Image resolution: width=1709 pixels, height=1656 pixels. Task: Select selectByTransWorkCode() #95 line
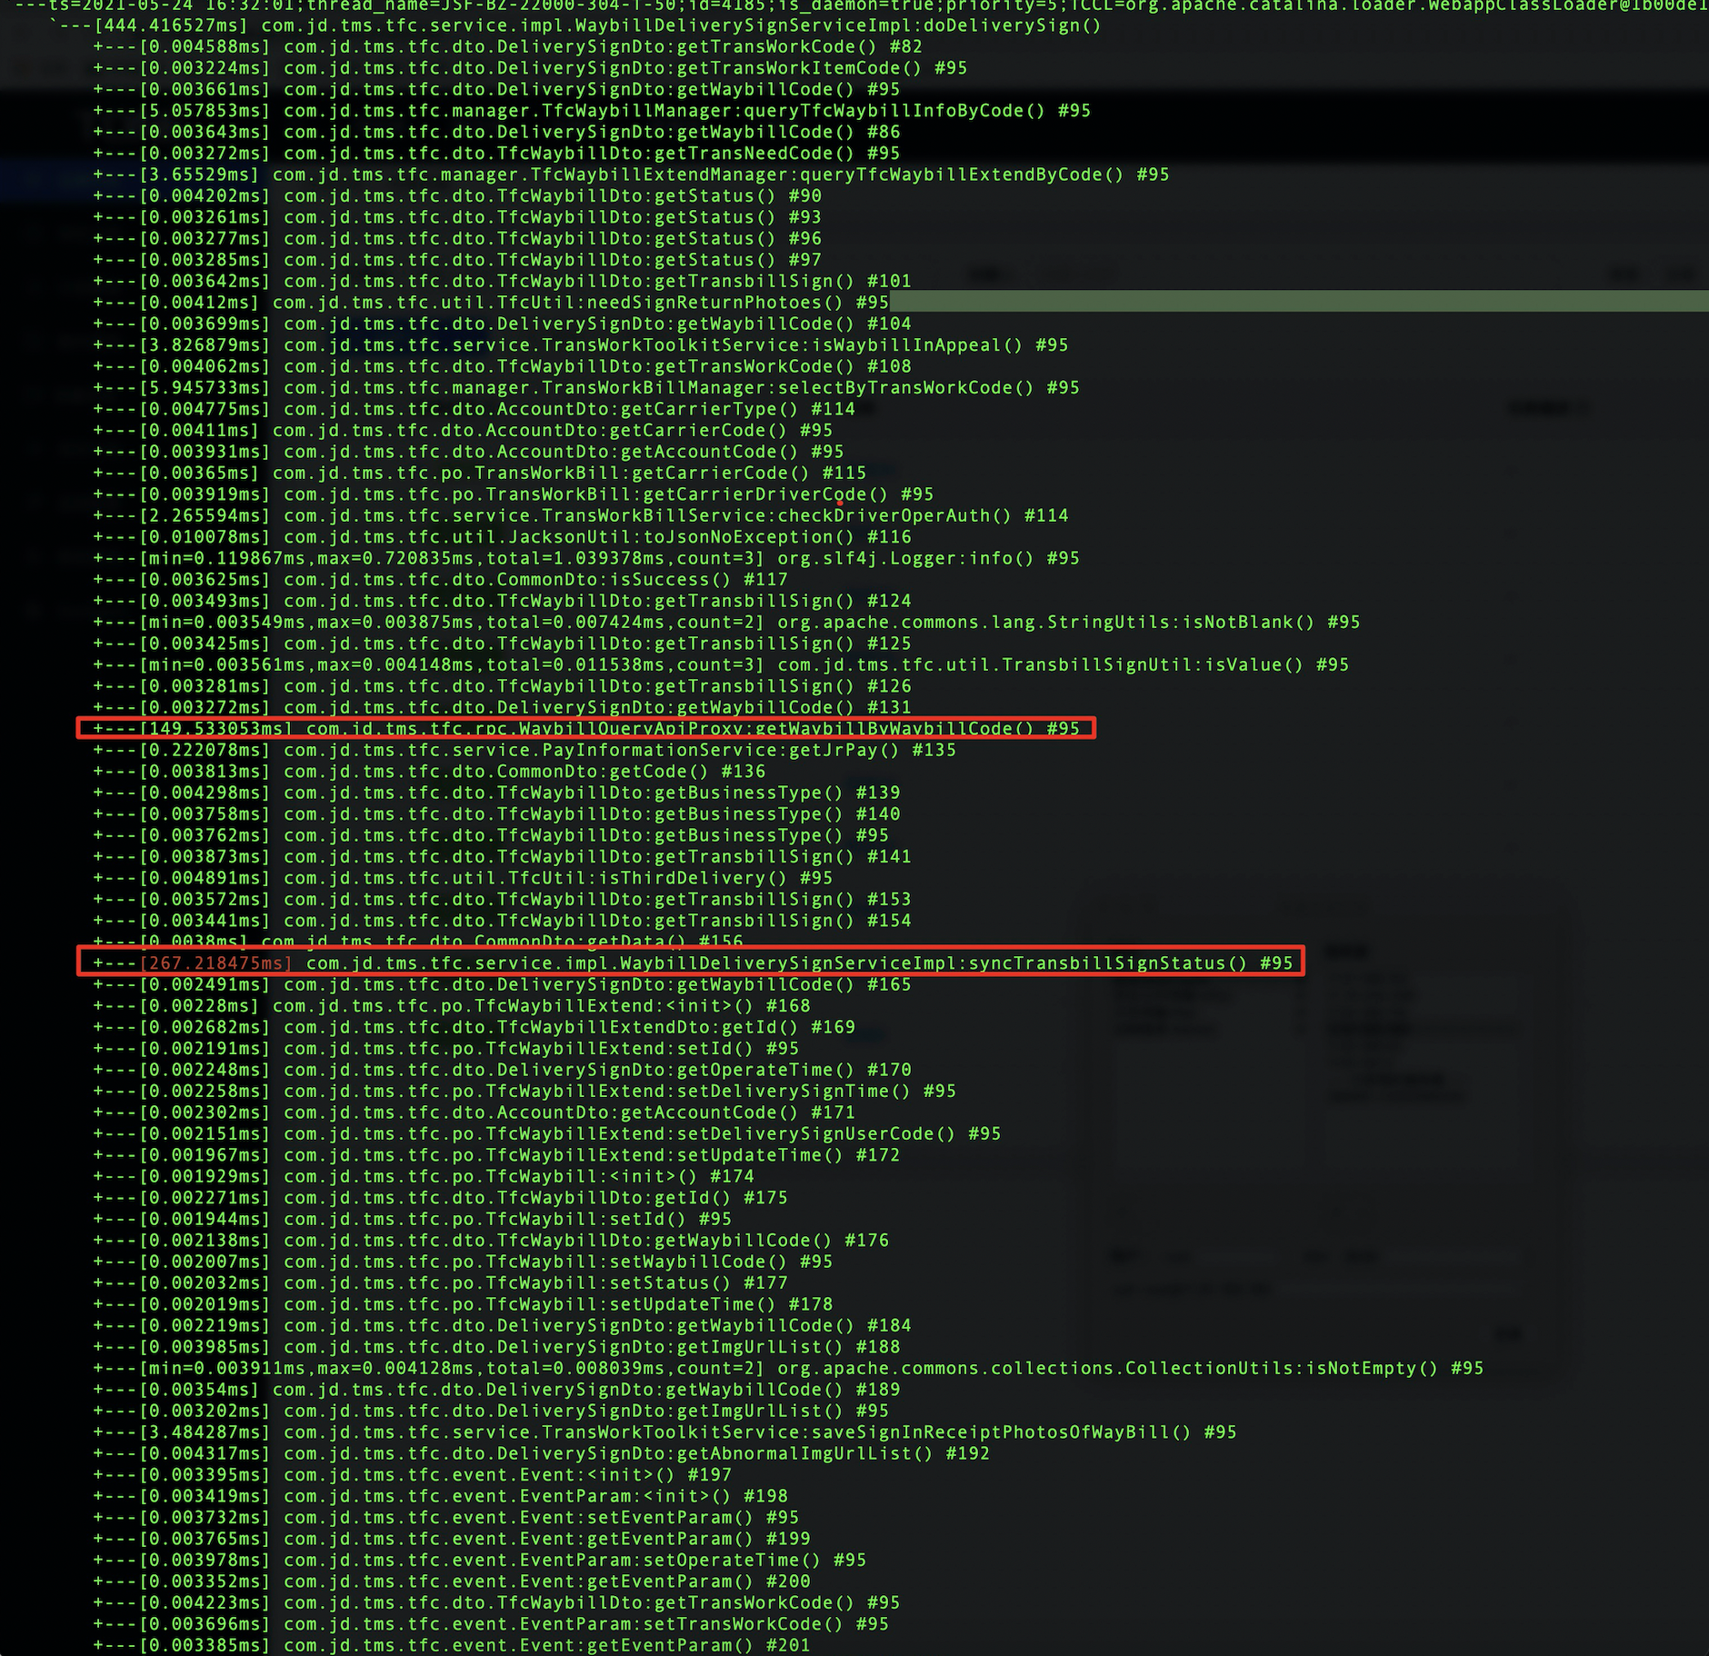point(586,388)
